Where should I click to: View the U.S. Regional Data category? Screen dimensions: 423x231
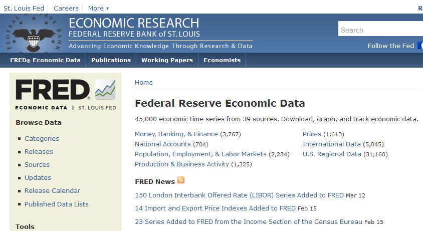coord(332,154)
